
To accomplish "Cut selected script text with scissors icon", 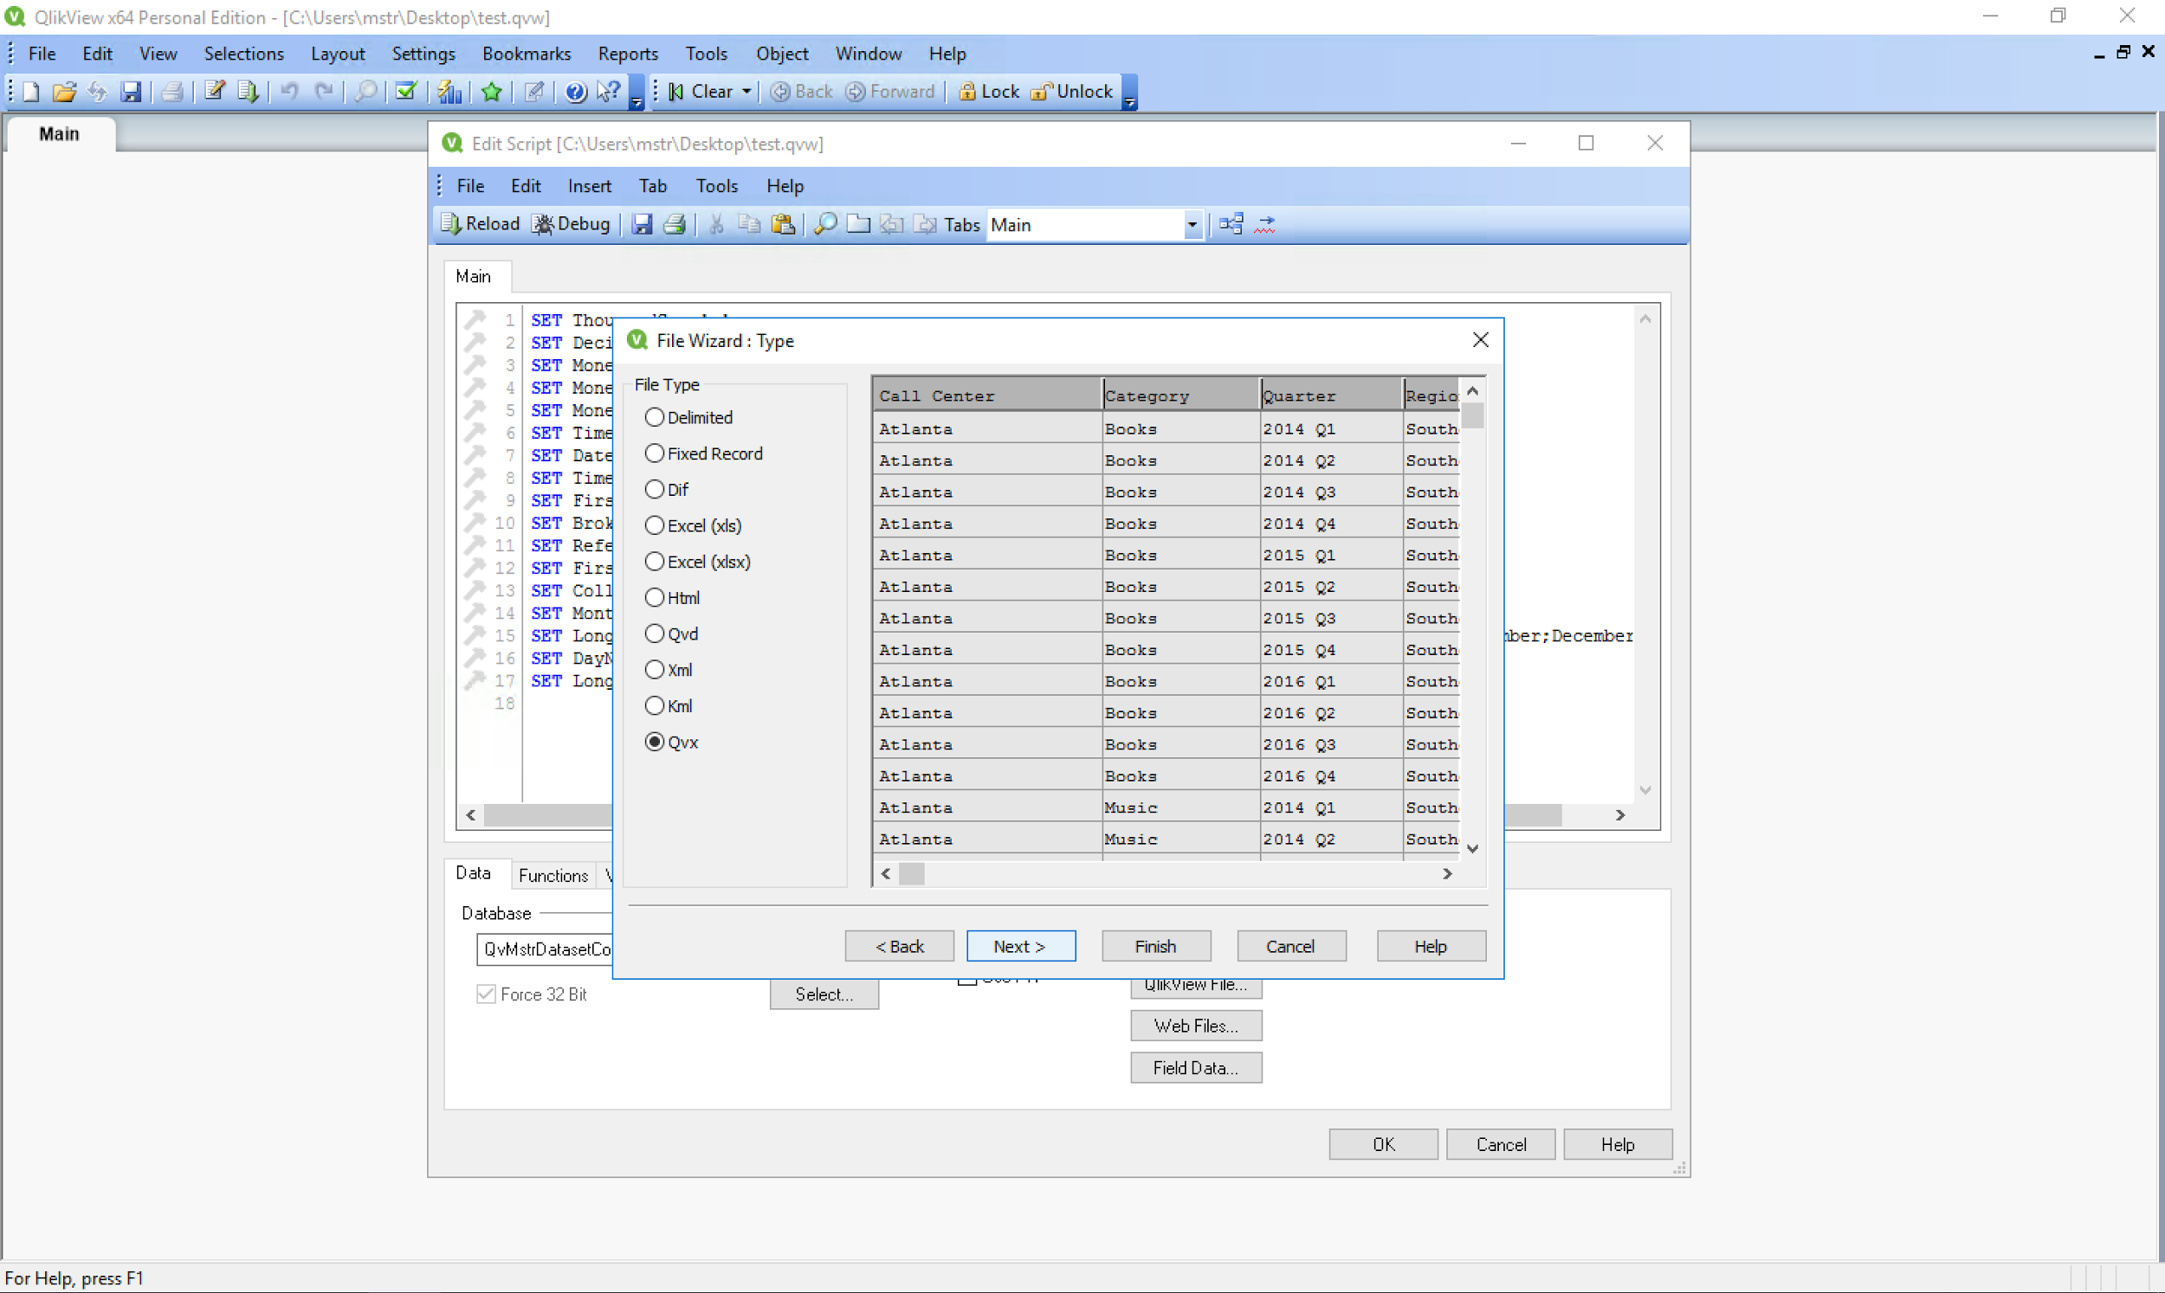I will pyautogui.click(x=714, y=224).
